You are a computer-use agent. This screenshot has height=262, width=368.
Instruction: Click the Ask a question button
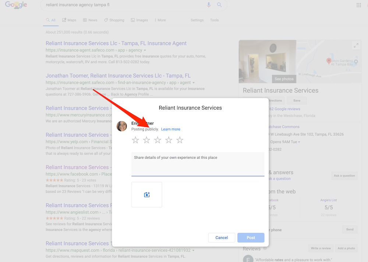pyautogui.click(x=344, y=176)
